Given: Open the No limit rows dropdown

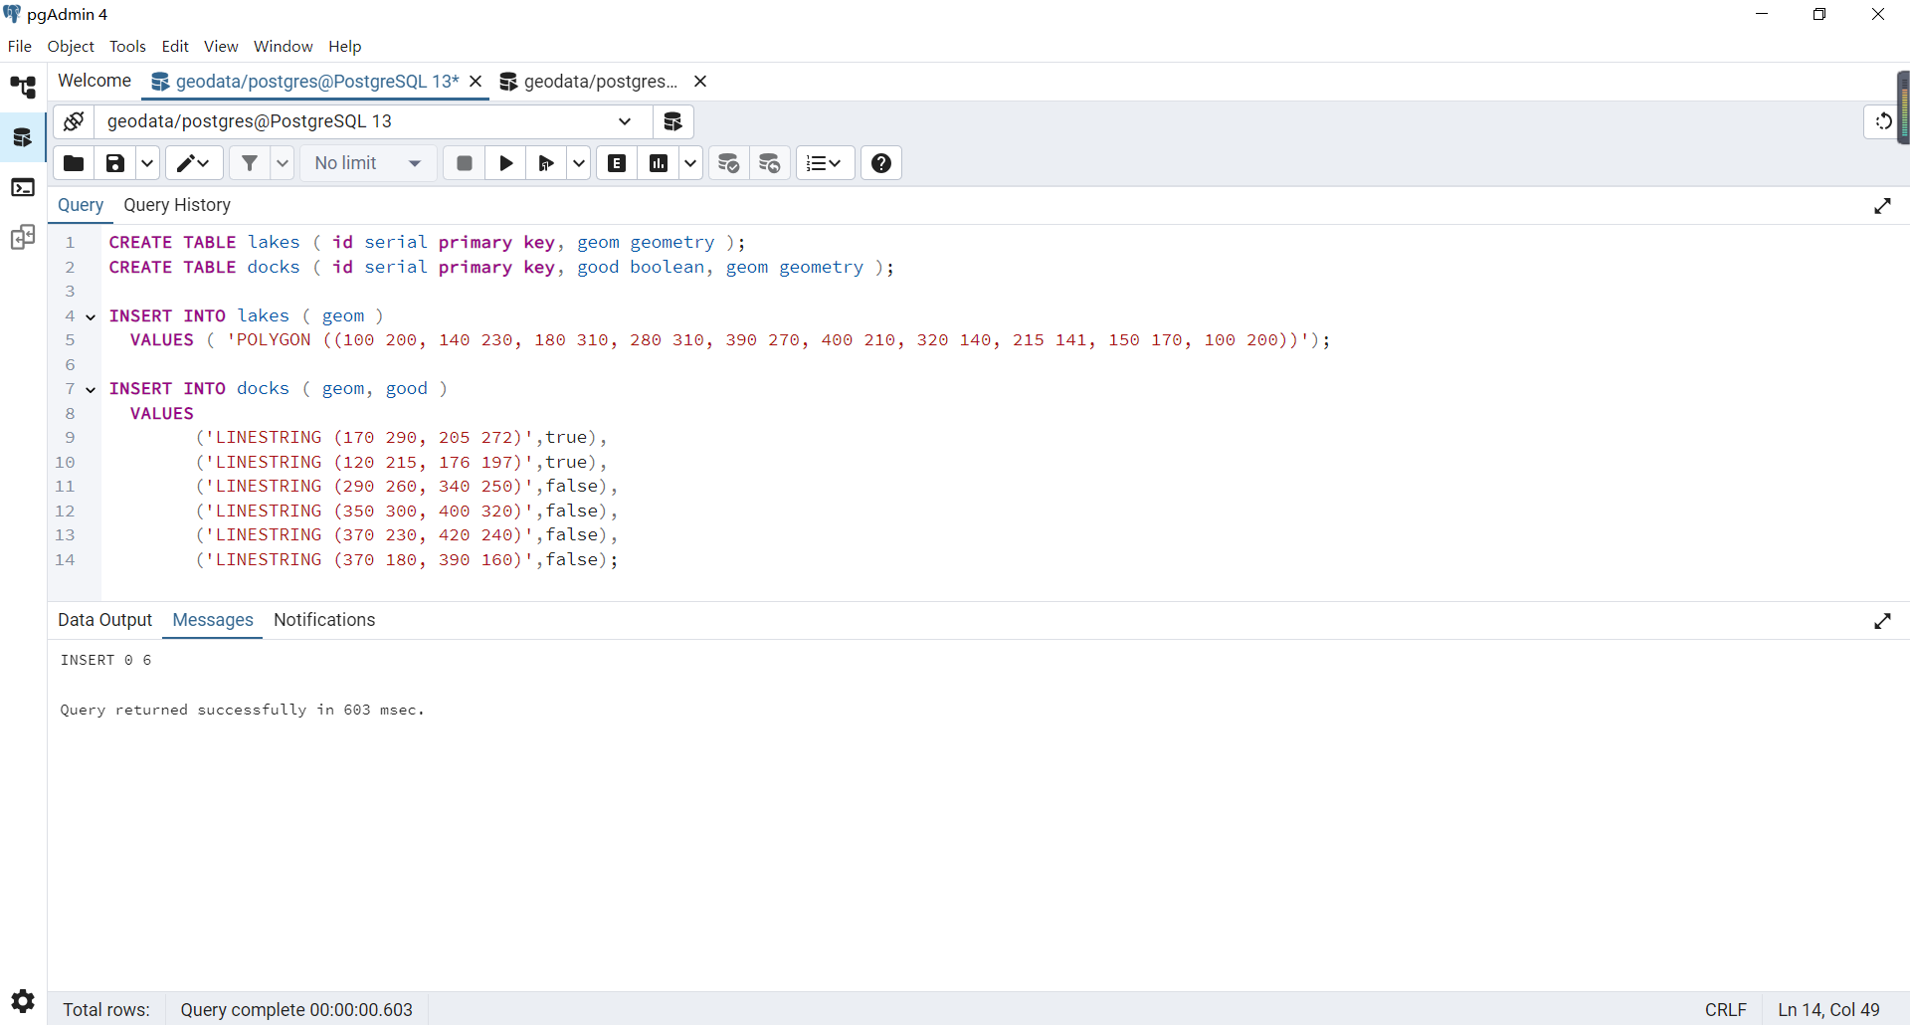Looking at the screenshot, I should 368,163.
